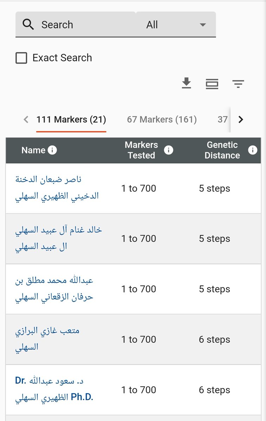The height and width of the screenshot is (421, 266).
Task: Open Dr. سعود عبدالله Ph.D. match profile
Action: [x=54, y=389]
